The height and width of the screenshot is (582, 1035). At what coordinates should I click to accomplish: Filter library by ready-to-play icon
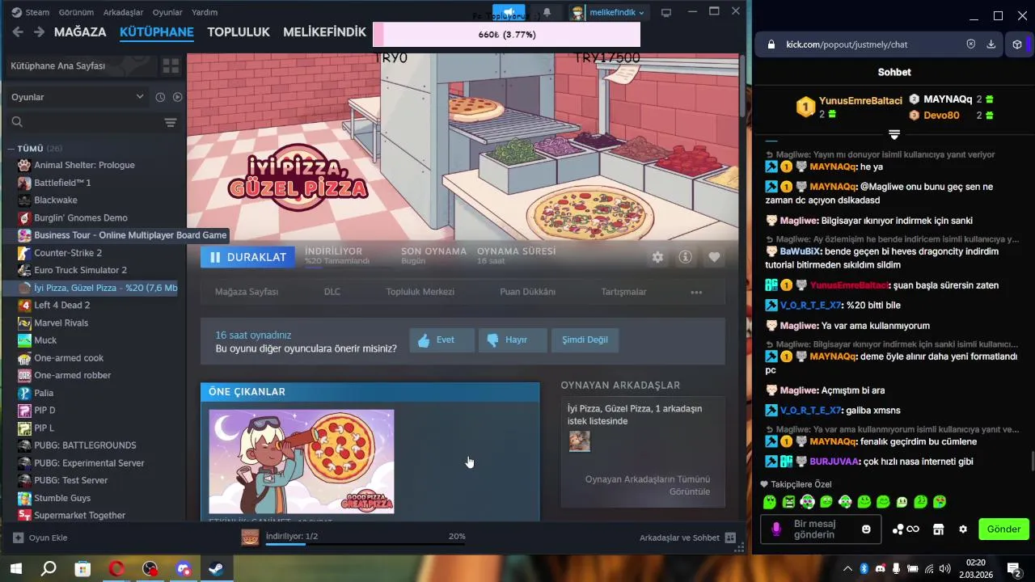click(x=177, y=97)
